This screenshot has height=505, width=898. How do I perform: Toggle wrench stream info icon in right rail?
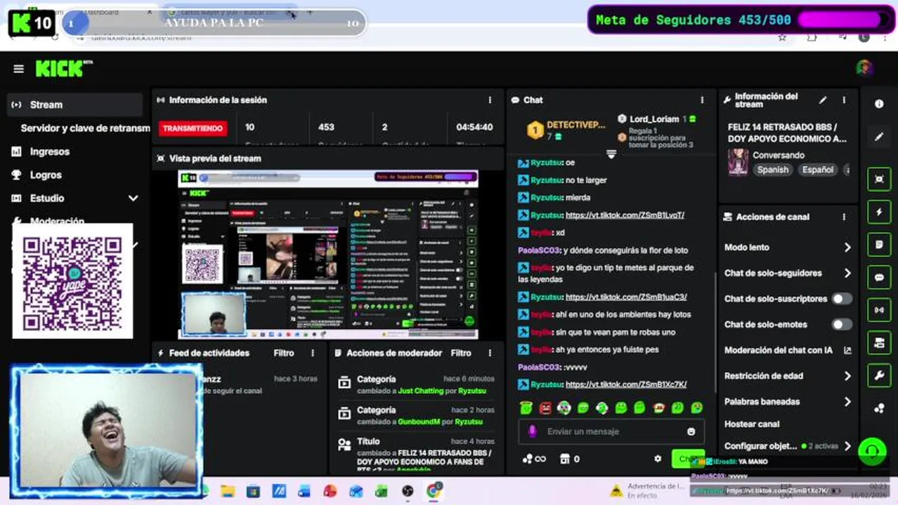click(879, 376)
